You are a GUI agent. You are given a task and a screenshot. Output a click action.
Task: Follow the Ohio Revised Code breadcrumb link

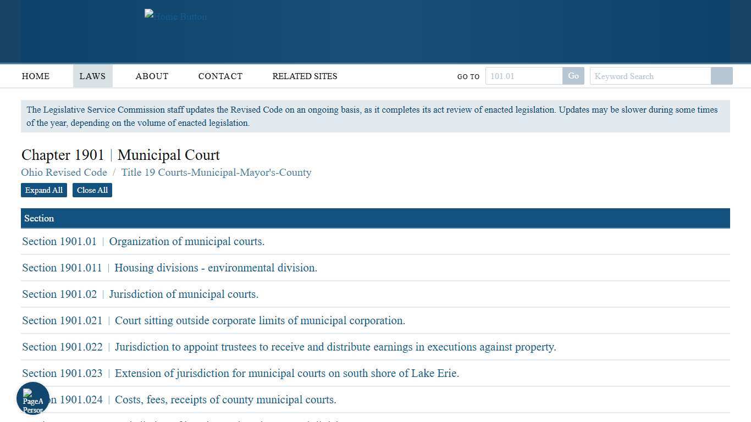[64, 172]
